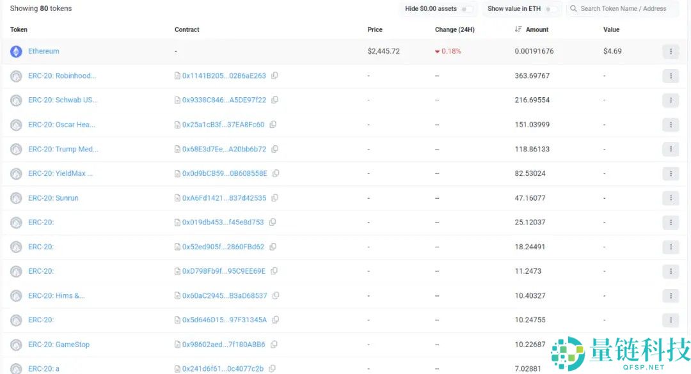Click the globe placeholder icon beside ERC-20: Sunrun

click(x=16, y=198)
